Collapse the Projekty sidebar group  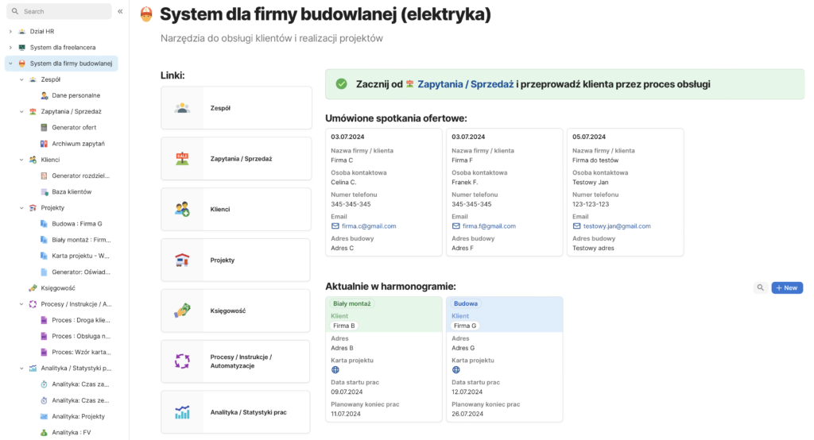click(x=21, y=207)
